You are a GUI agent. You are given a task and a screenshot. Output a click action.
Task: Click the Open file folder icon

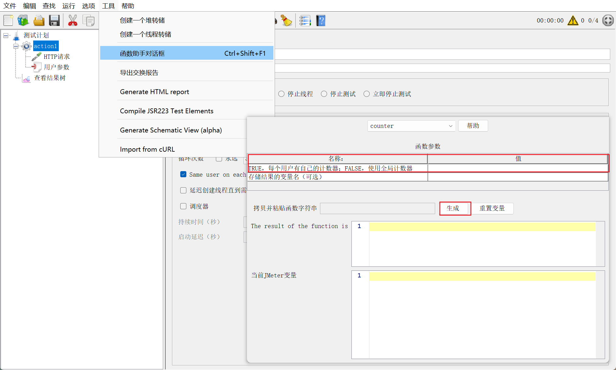[x=39, y=21]
